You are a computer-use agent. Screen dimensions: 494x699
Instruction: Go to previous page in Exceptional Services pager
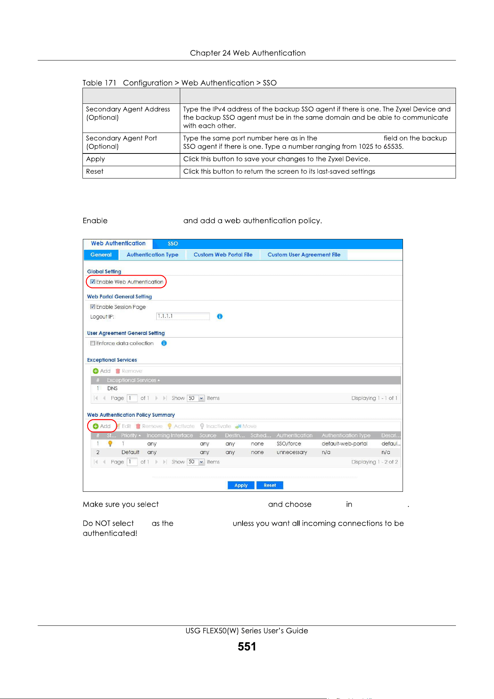[x=104, y=398]
